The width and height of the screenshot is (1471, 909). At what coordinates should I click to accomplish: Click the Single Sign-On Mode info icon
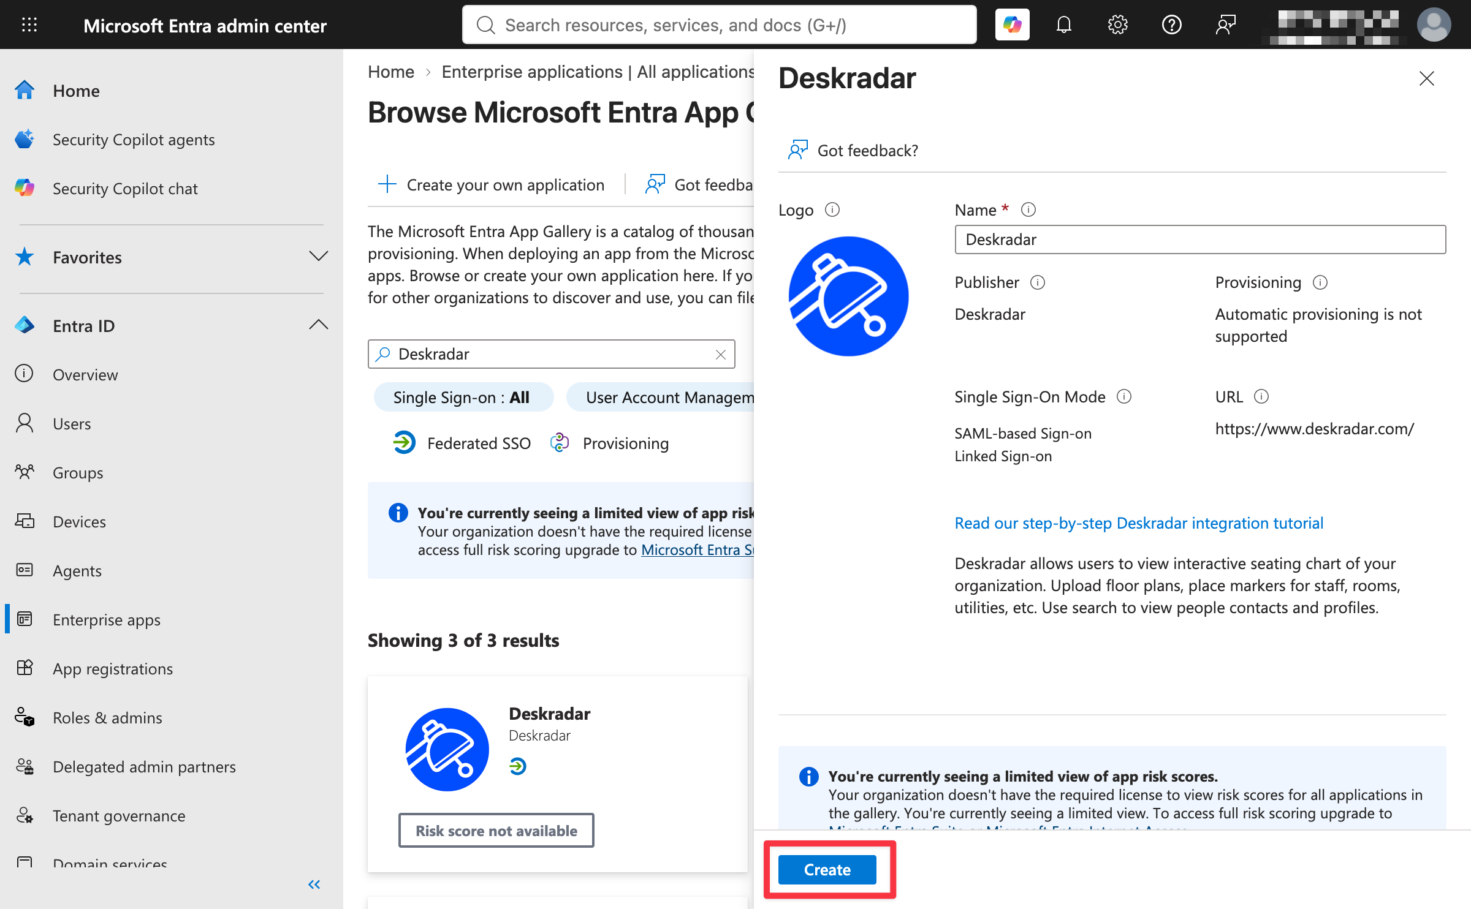point(1123,397)
